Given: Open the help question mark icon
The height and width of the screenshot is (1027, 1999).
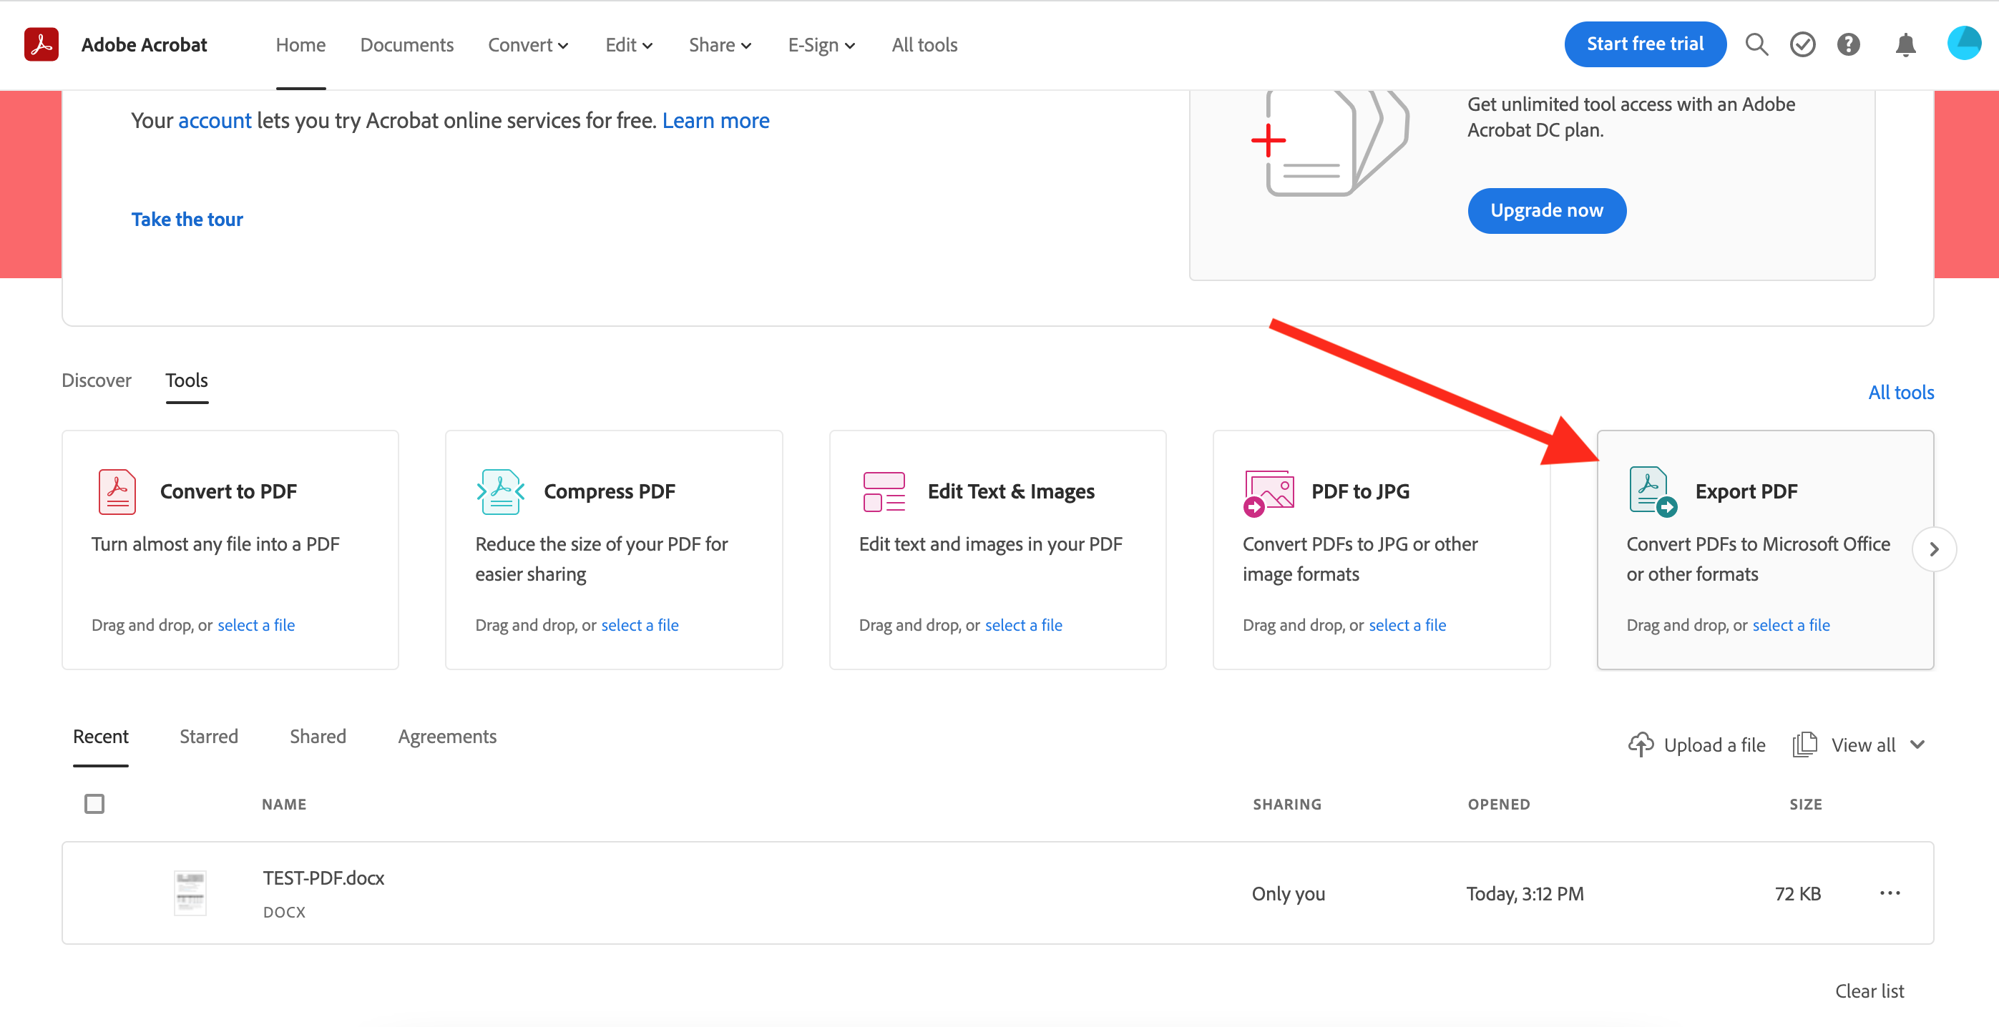Looking at the screenshot, I should pos(1849,44).
